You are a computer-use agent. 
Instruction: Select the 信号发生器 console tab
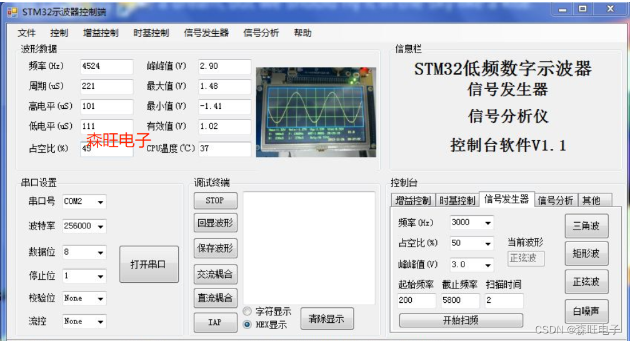pos(507,199)
